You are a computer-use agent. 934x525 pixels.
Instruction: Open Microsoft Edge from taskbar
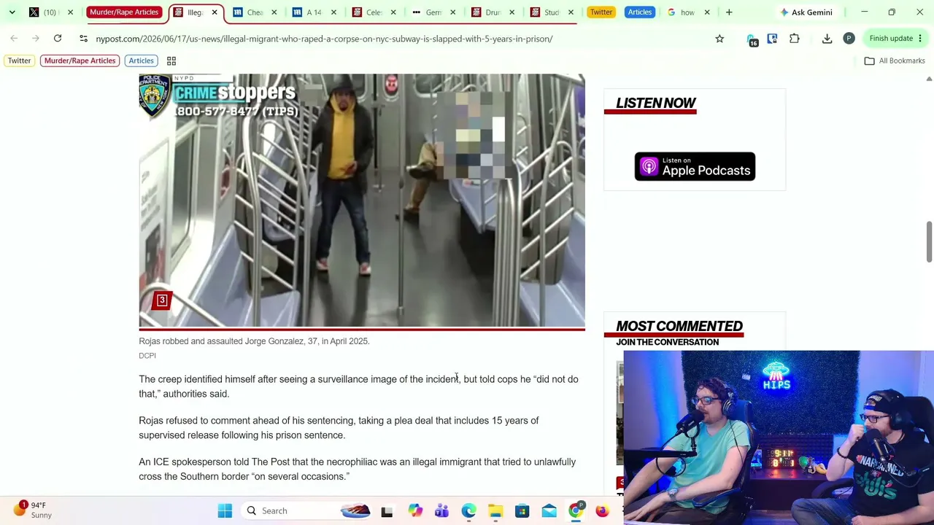468,511
